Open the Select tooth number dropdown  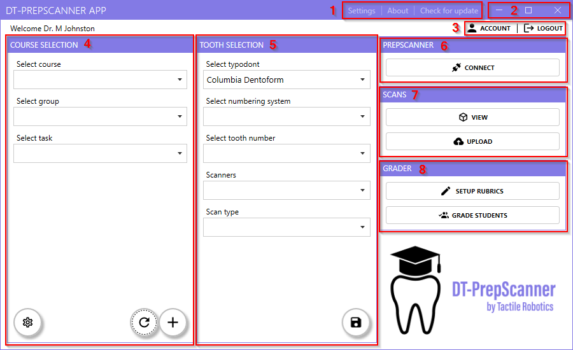pos(287,153)
